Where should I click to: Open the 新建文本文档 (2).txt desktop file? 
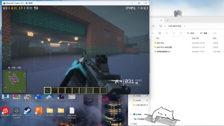point(72,113)
